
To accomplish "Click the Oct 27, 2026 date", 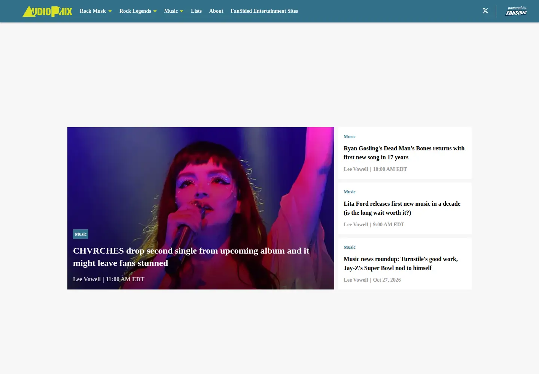I will tap(387, 280).
